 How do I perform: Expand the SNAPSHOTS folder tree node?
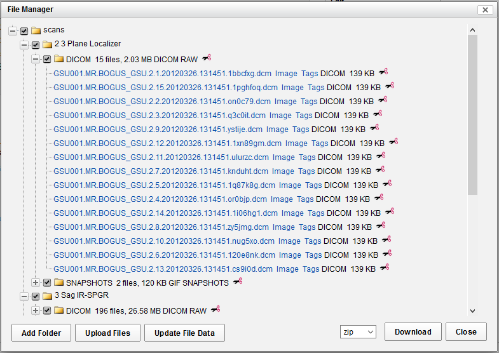36,283
